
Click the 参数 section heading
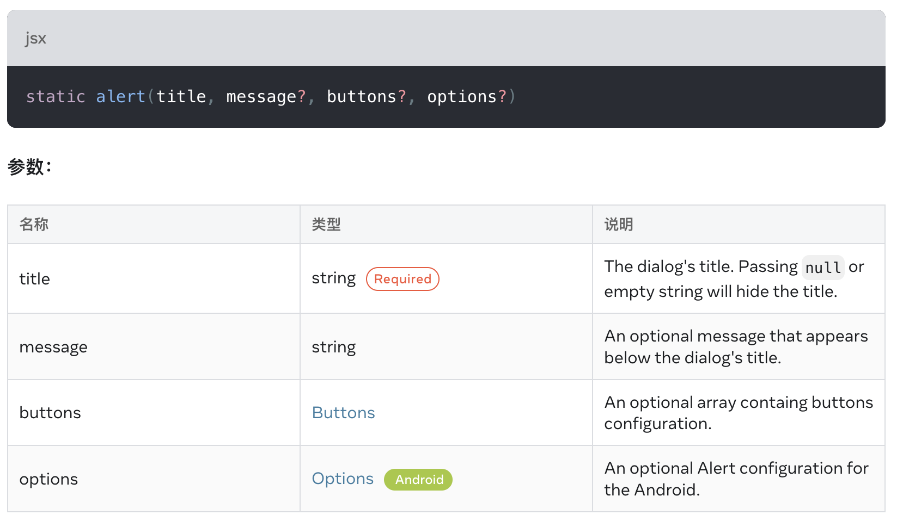coord(29,166)
